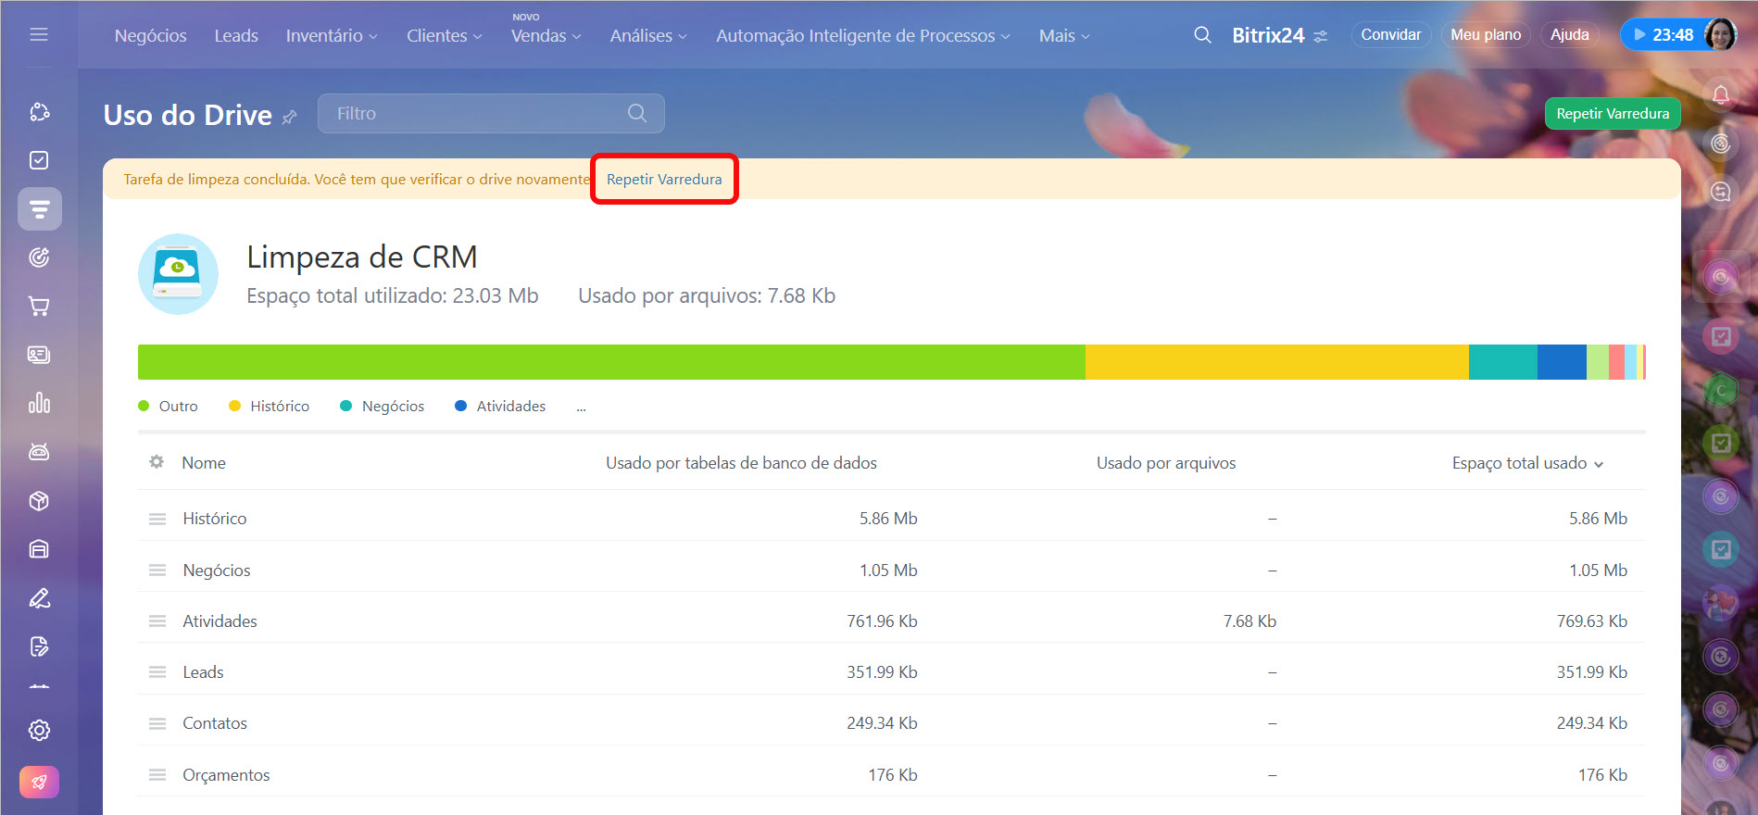The height and width of the screenshot is (815, 1758).
Task: Pin the Uso do Drive page
Action: [290, 117]
